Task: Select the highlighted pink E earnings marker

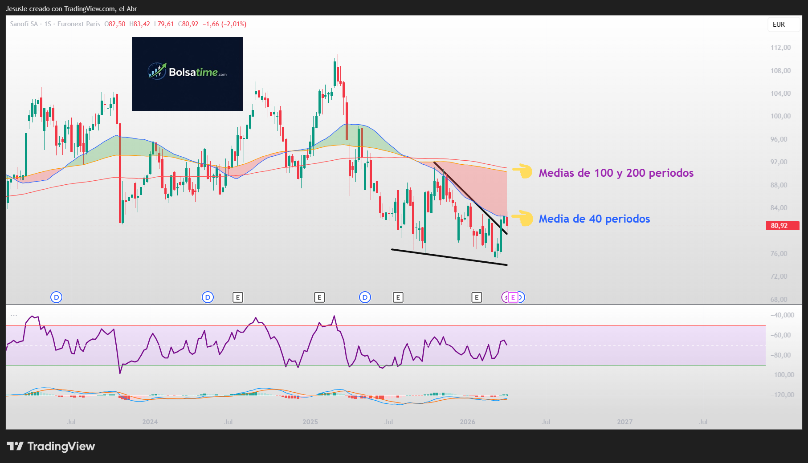Action: [513, 296]
